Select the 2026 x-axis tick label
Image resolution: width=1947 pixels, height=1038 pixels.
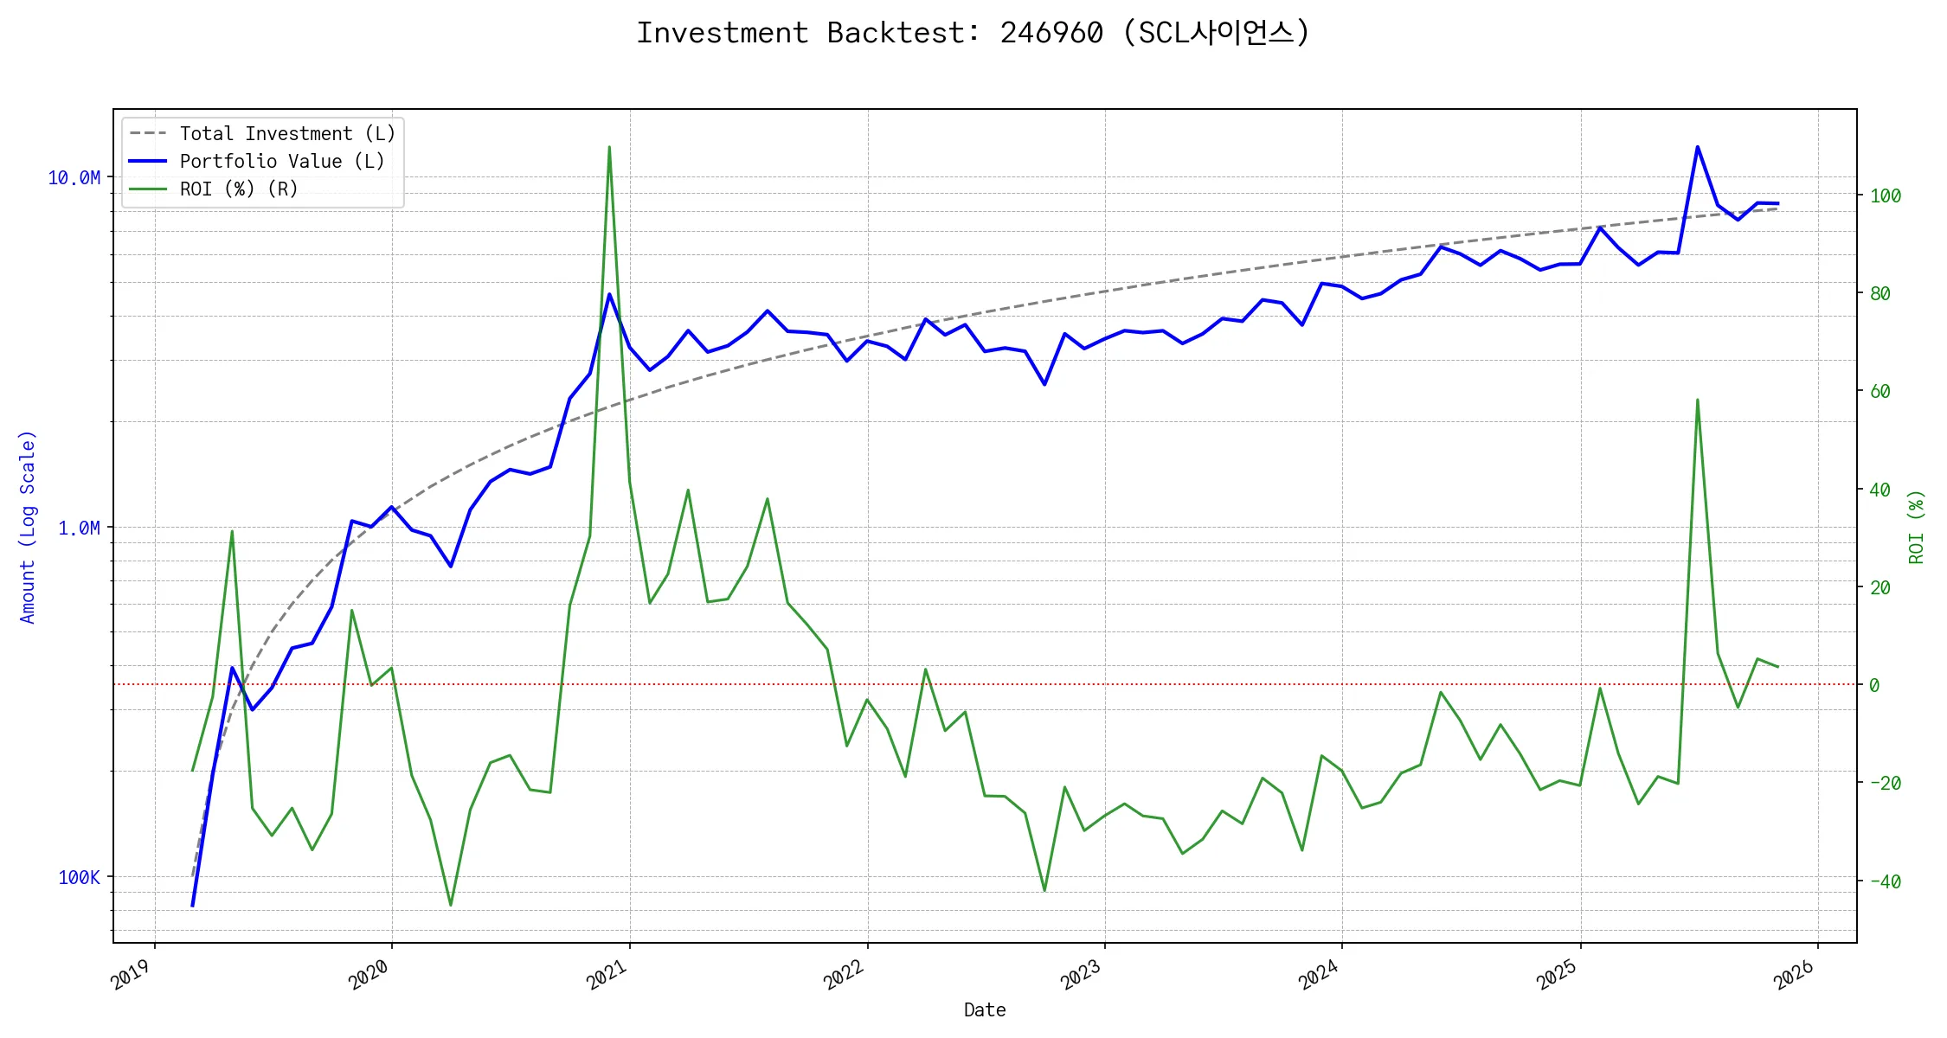click(1794, 976)
